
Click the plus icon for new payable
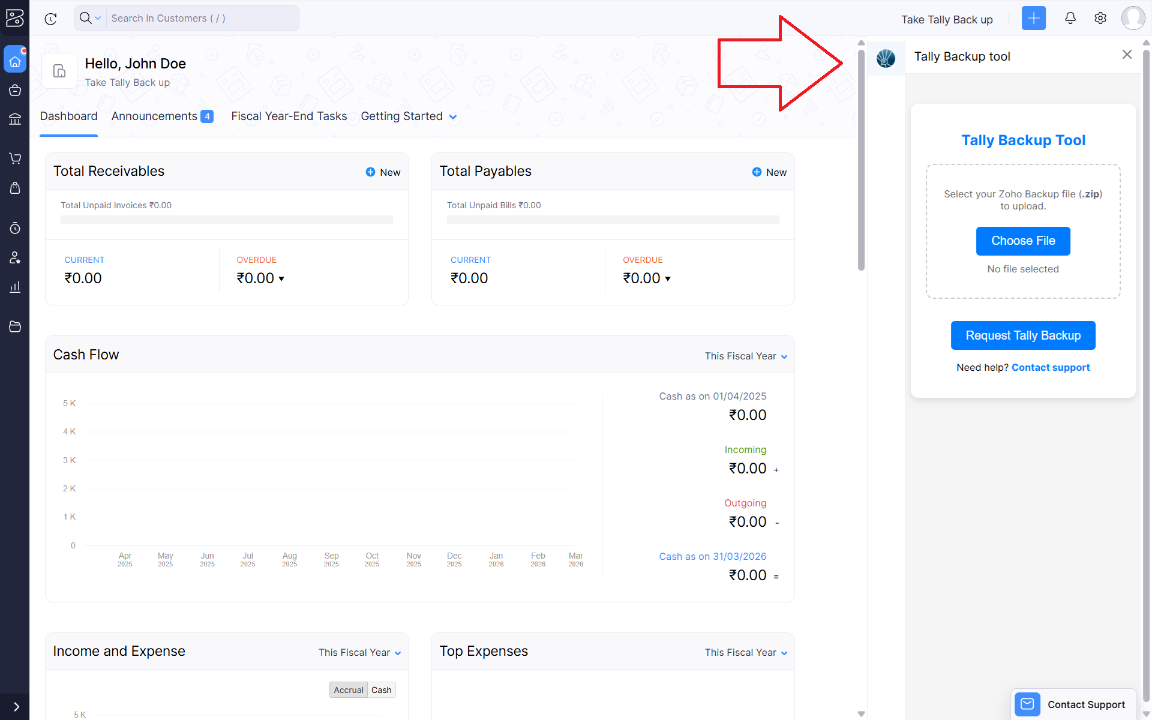pyautogui.click(x=757, y=172)
